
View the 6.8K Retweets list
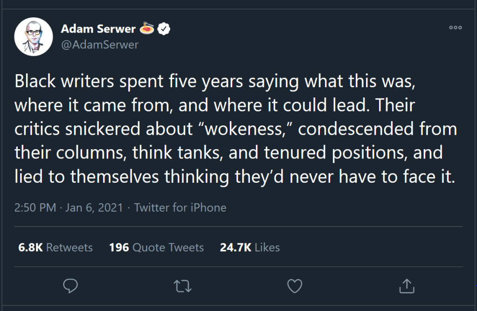coord(55,247)
